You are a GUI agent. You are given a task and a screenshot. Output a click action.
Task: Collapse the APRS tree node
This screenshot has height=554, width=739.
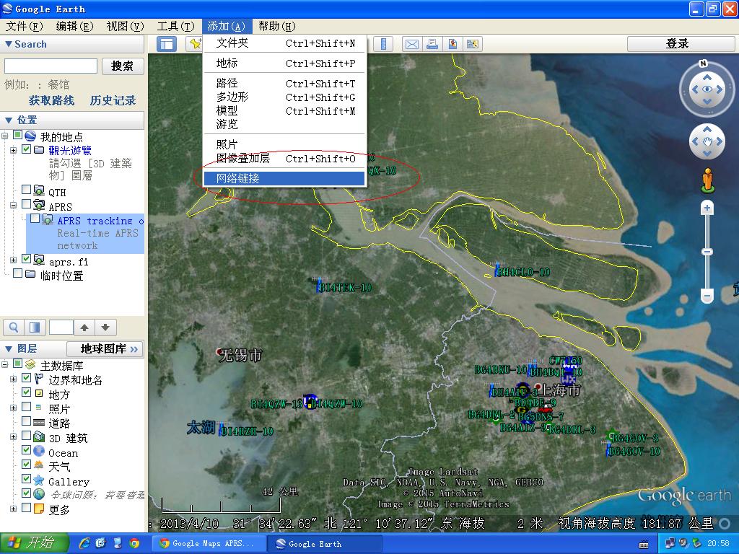tap(13, 205)
